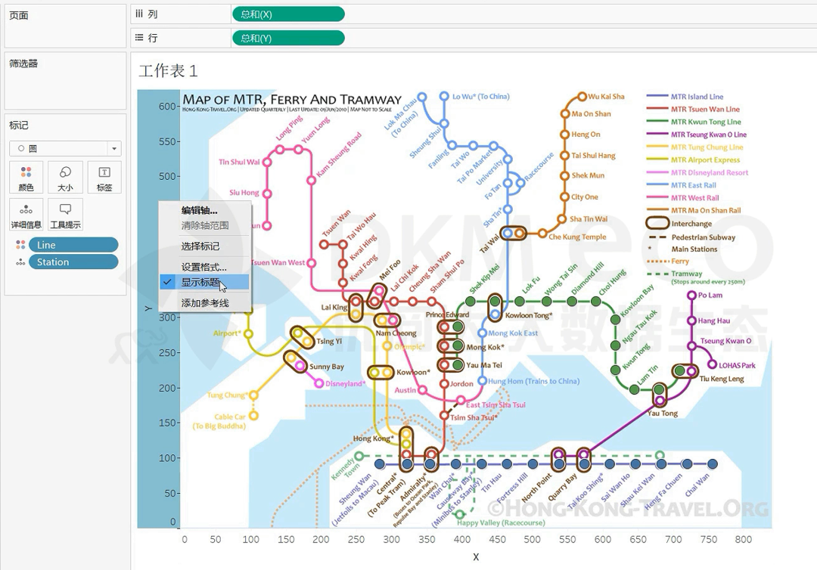Click the Y axis title label

[x=148, y=308]
